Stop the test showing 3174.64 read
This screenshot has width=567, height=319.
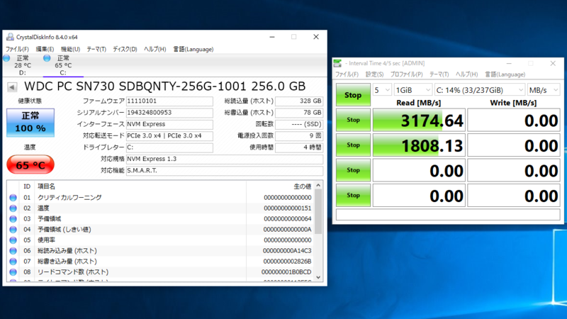[x=353, y=120]
